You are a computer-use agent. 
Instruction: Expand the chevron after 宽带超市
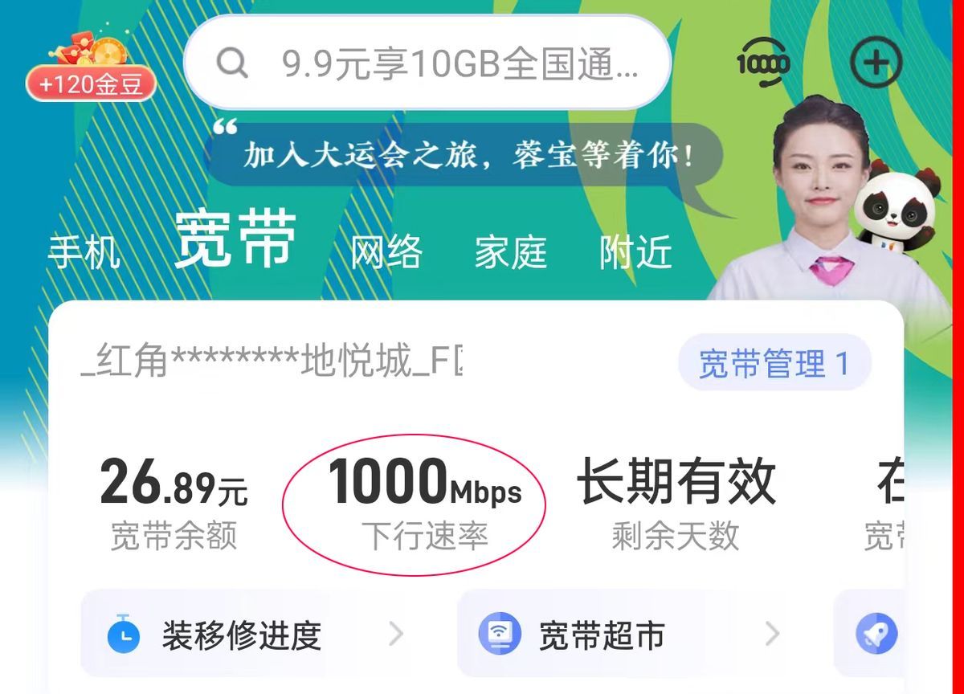click(772, 635)
